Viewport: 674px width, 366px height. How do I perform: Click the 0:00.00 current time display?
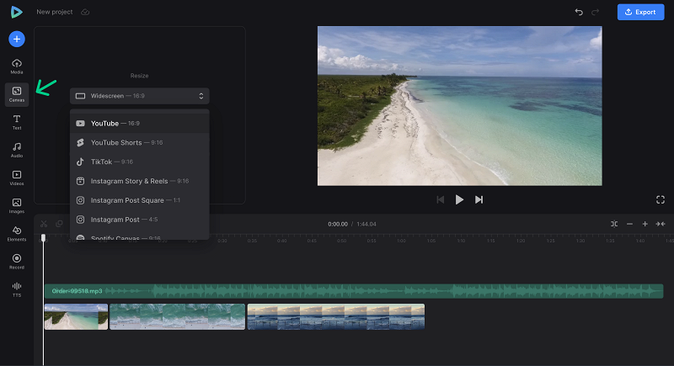click(x=338, y=224)
